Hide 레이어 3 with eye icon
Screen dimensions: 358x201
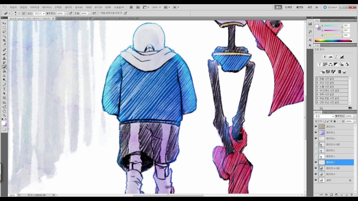pyautogui.click(x=316, y=126)
